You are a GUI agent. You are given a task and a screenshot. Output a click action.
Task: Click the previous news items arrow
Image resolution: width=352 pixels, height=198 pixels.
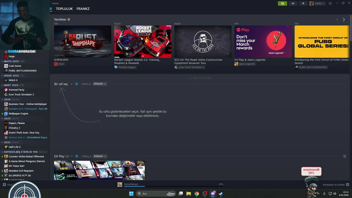[x=337, y=20]
